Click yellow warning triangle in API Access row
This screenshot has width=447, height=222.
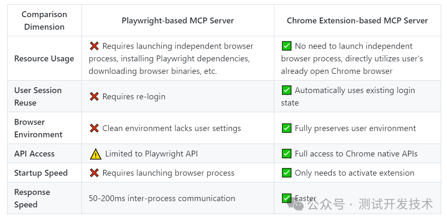click(95, 154)
